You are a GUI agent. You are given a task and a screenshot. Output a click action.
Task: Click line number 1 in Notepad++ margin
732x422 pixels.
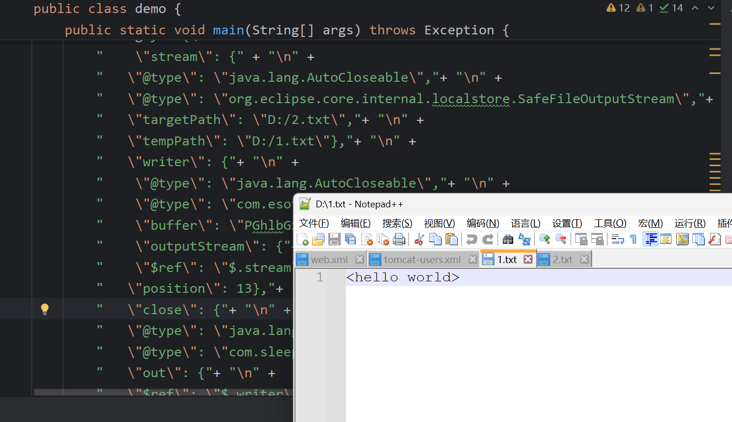319,278
